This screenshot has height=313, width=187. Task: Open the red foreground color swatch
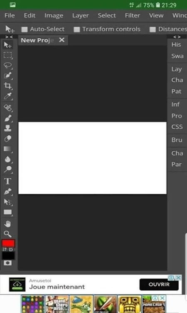(x=8, y=243)
